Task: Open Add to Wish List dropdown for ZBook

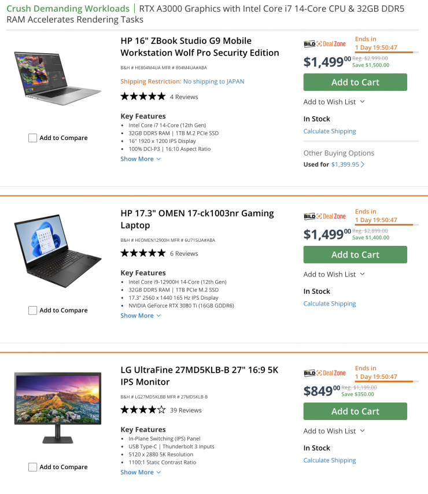Action: (334, 102)
